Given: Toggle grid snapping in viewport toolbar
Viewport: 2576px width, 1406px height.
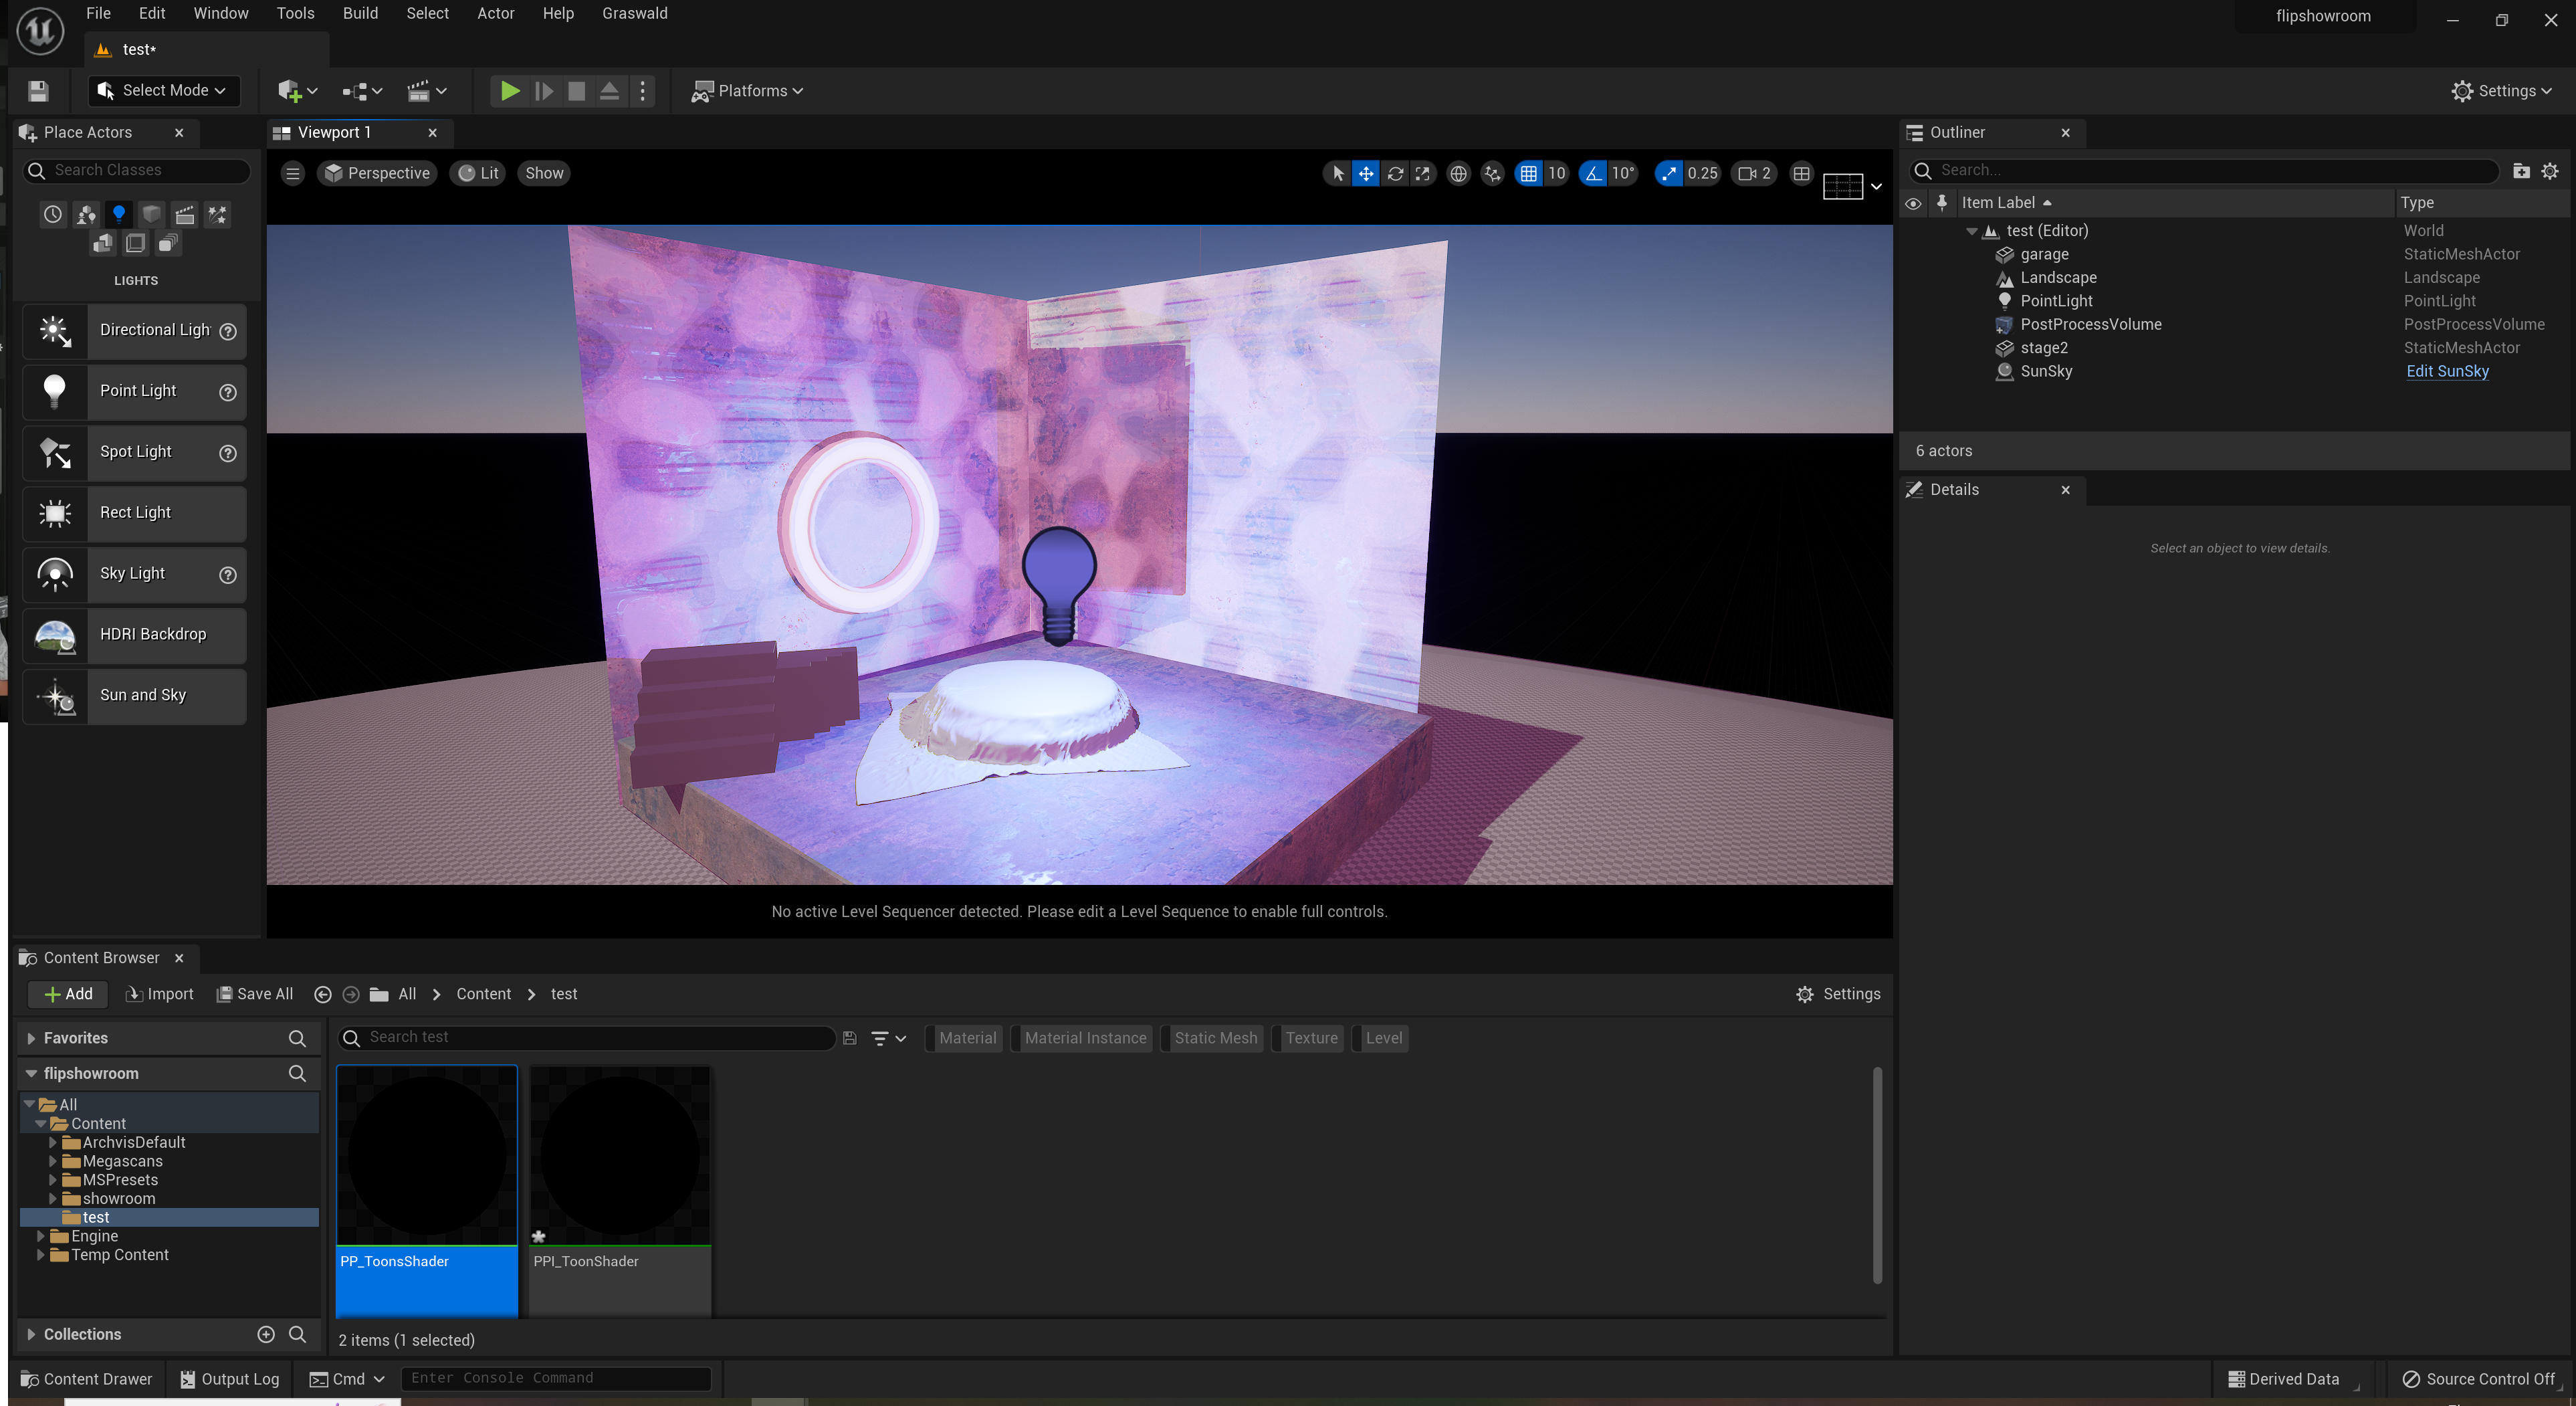Looking at the screenshot, I should point(1528,173).
